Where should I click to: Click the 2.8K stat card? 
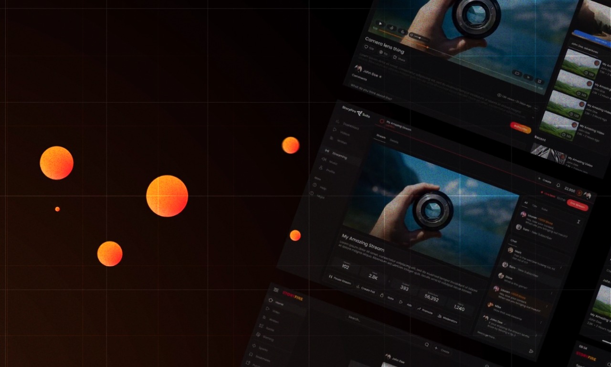click(373, 276)
